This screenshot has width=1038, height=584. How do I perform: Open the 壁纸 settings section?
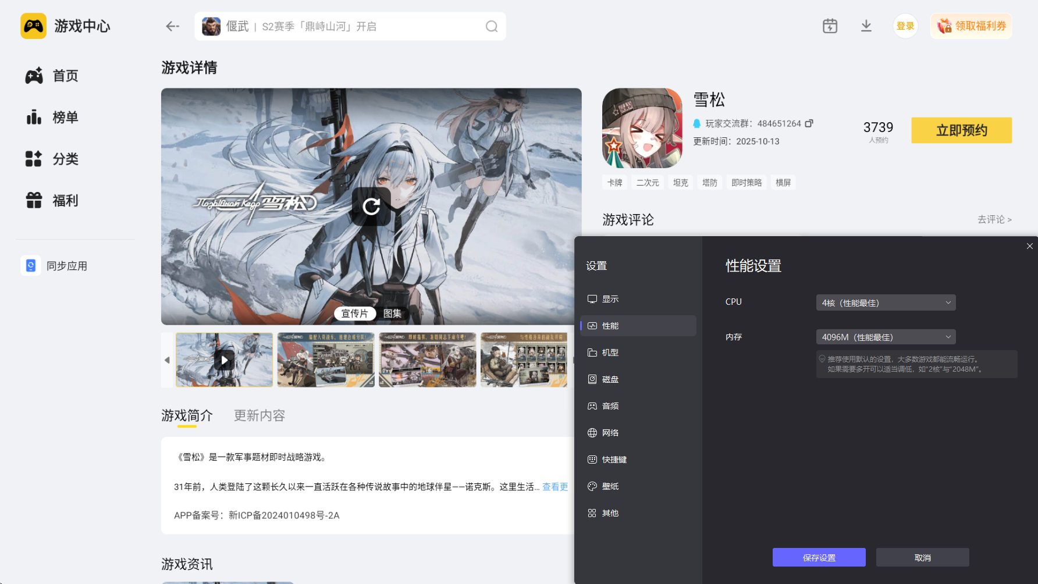pos(610,486)
